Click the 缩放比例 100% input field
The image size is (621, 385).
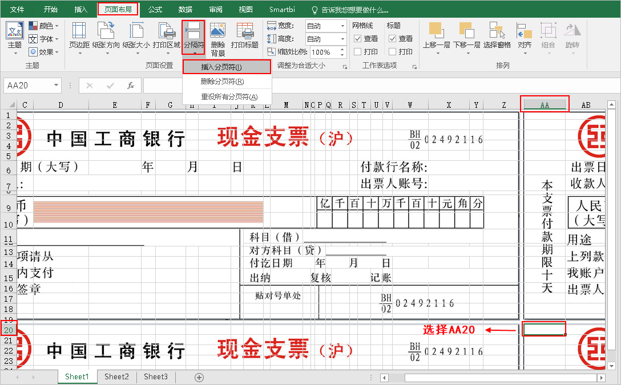point(325,52)
